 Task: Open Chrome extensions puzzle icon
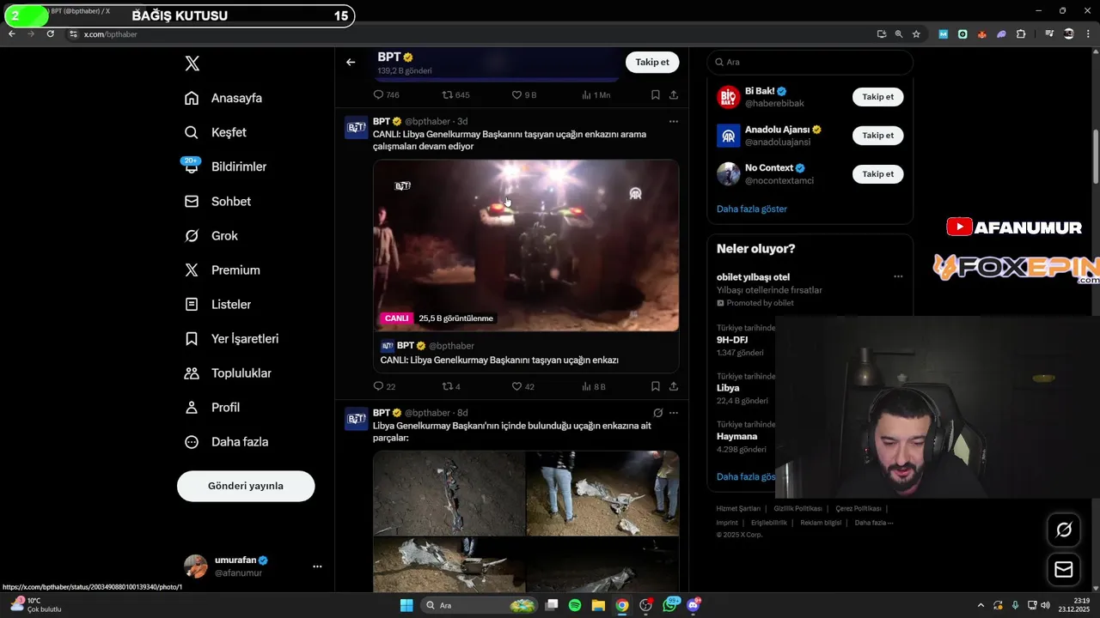(1021, 34)
